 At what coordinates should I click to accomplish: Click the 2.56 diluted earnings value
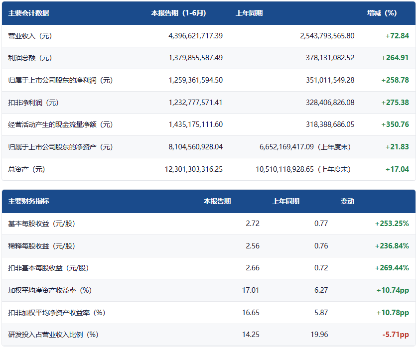(253, 245)
